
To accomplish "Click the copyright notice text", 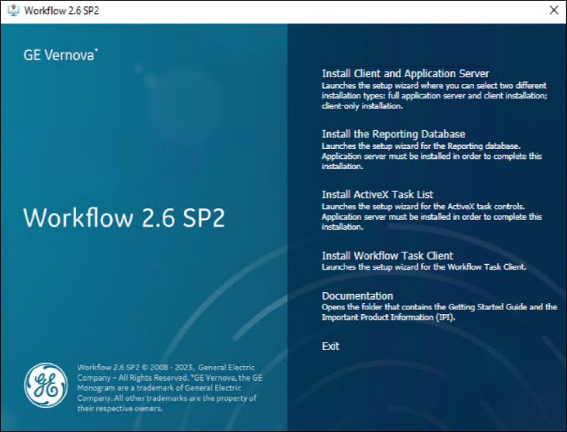I will tap(170, 388).
